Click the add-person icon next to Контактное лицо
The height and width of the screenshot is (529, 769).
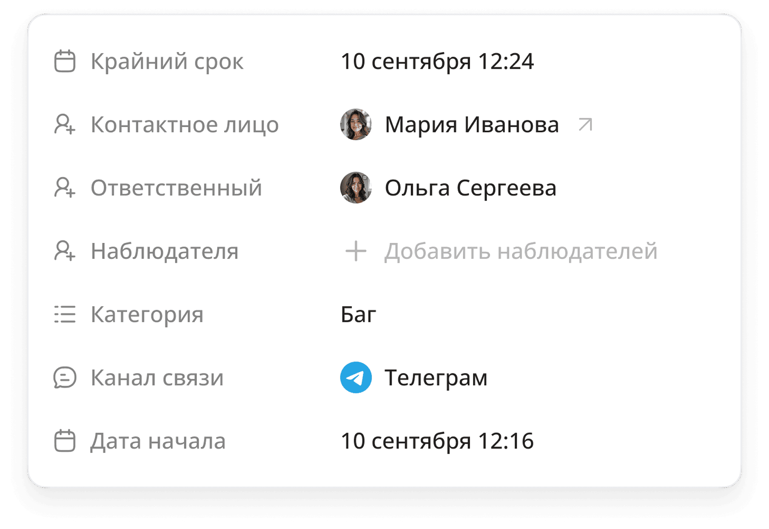(65, 125)
